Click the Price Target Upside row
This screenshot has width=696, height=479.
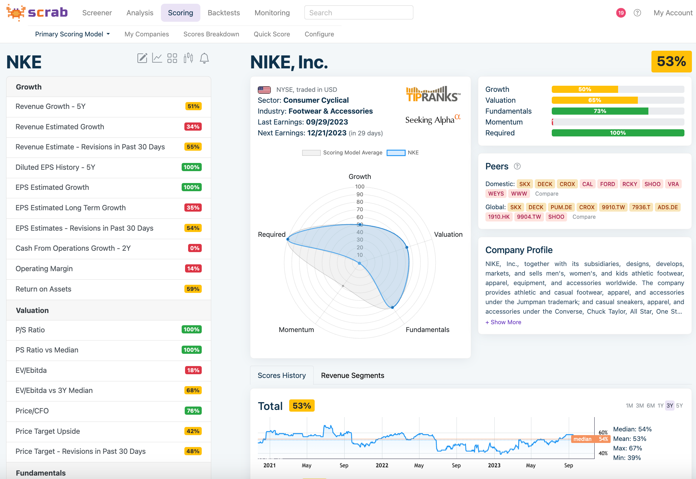[x=109, y=431]
